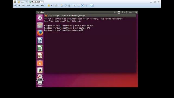Viewport: 174px width, 98px height.
Task: Open the Bluetooth indicator menu
Action: (x=122, y=12)
